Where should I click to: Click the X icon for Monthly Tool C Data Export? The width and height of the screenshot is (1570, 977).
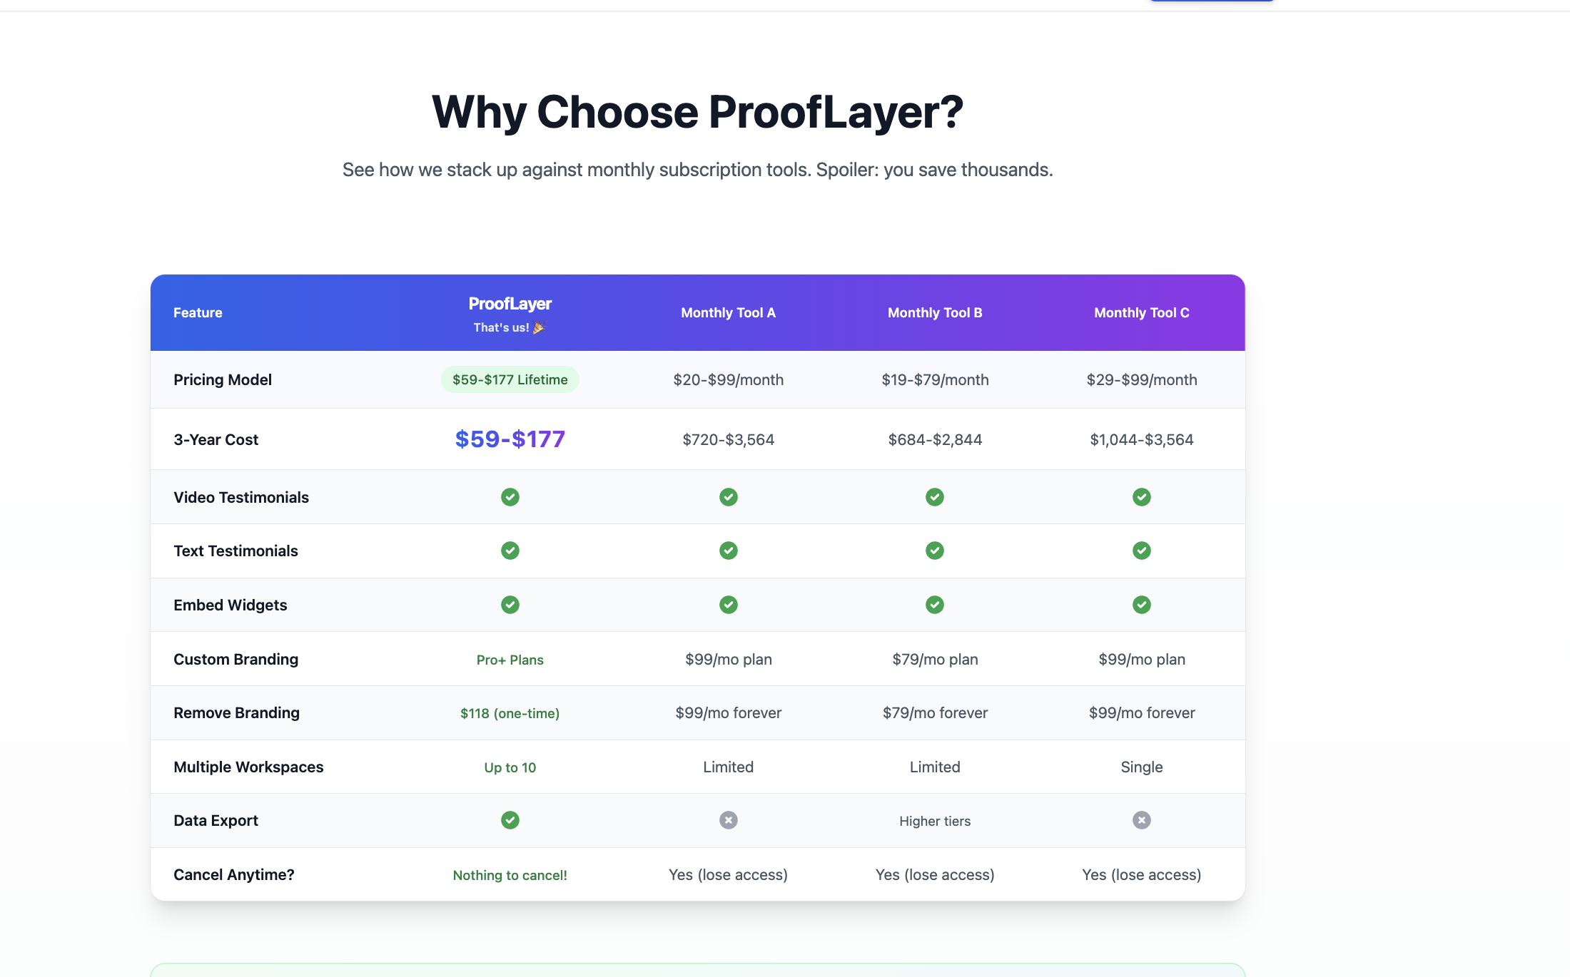point(1141,820)
